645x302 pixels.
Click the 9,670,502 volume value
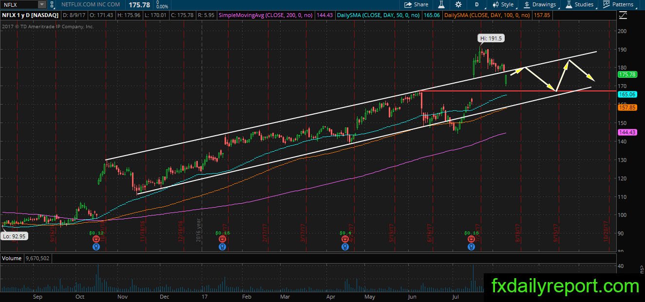[x=37, y=258]
